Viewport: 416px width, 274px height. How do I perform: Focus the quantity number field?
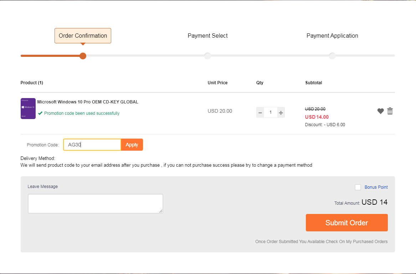[x=271, y=113]
